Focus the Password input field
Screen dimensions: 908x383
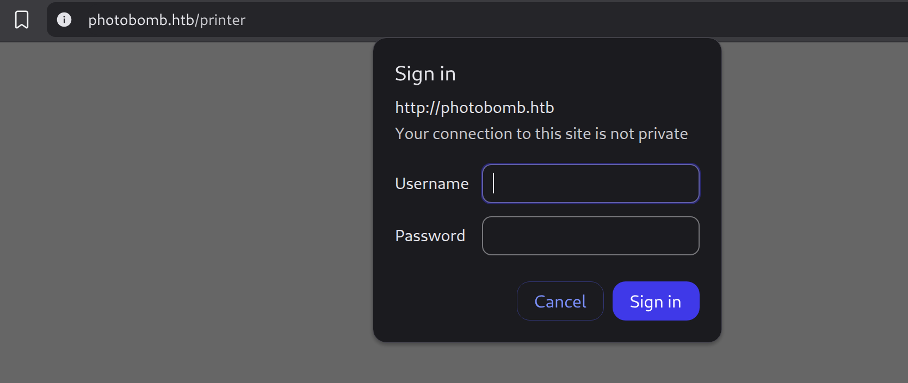coord(590,236)
